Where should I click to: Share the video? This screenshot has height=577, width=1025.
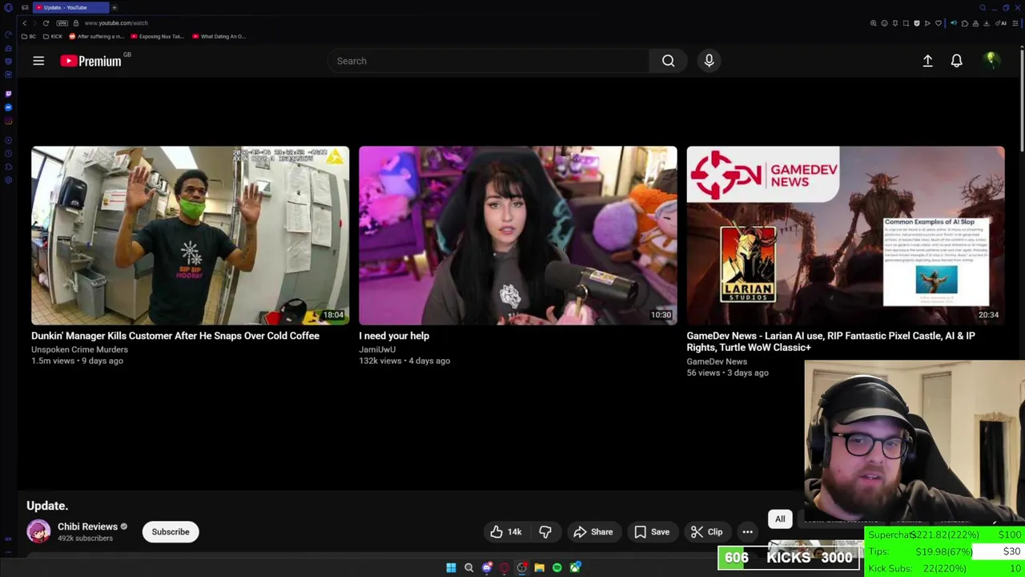point(593,532)
